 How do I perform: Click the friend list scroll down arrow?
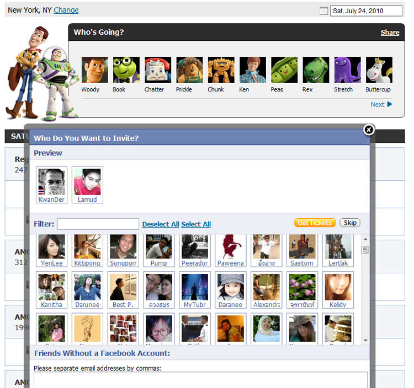365,341
